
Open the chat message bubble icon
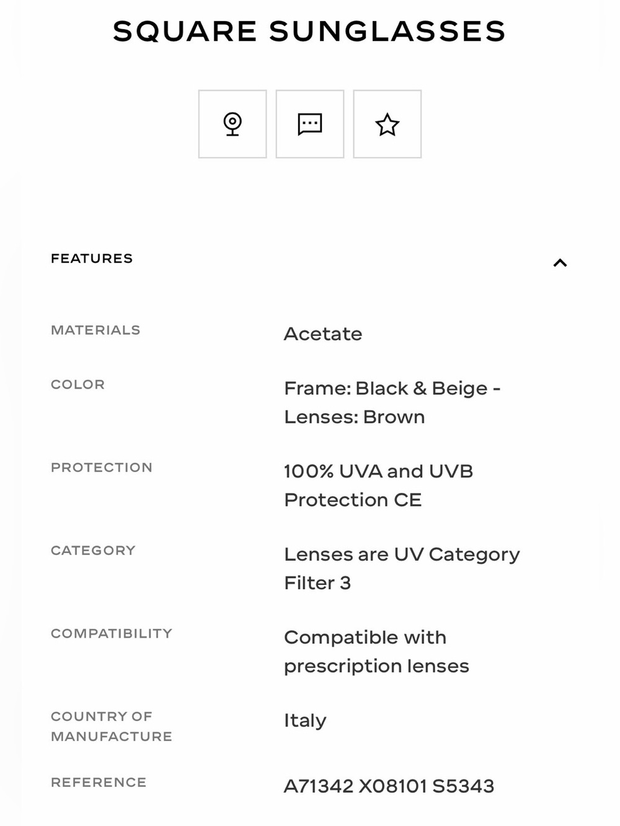[x=310, y=124]
